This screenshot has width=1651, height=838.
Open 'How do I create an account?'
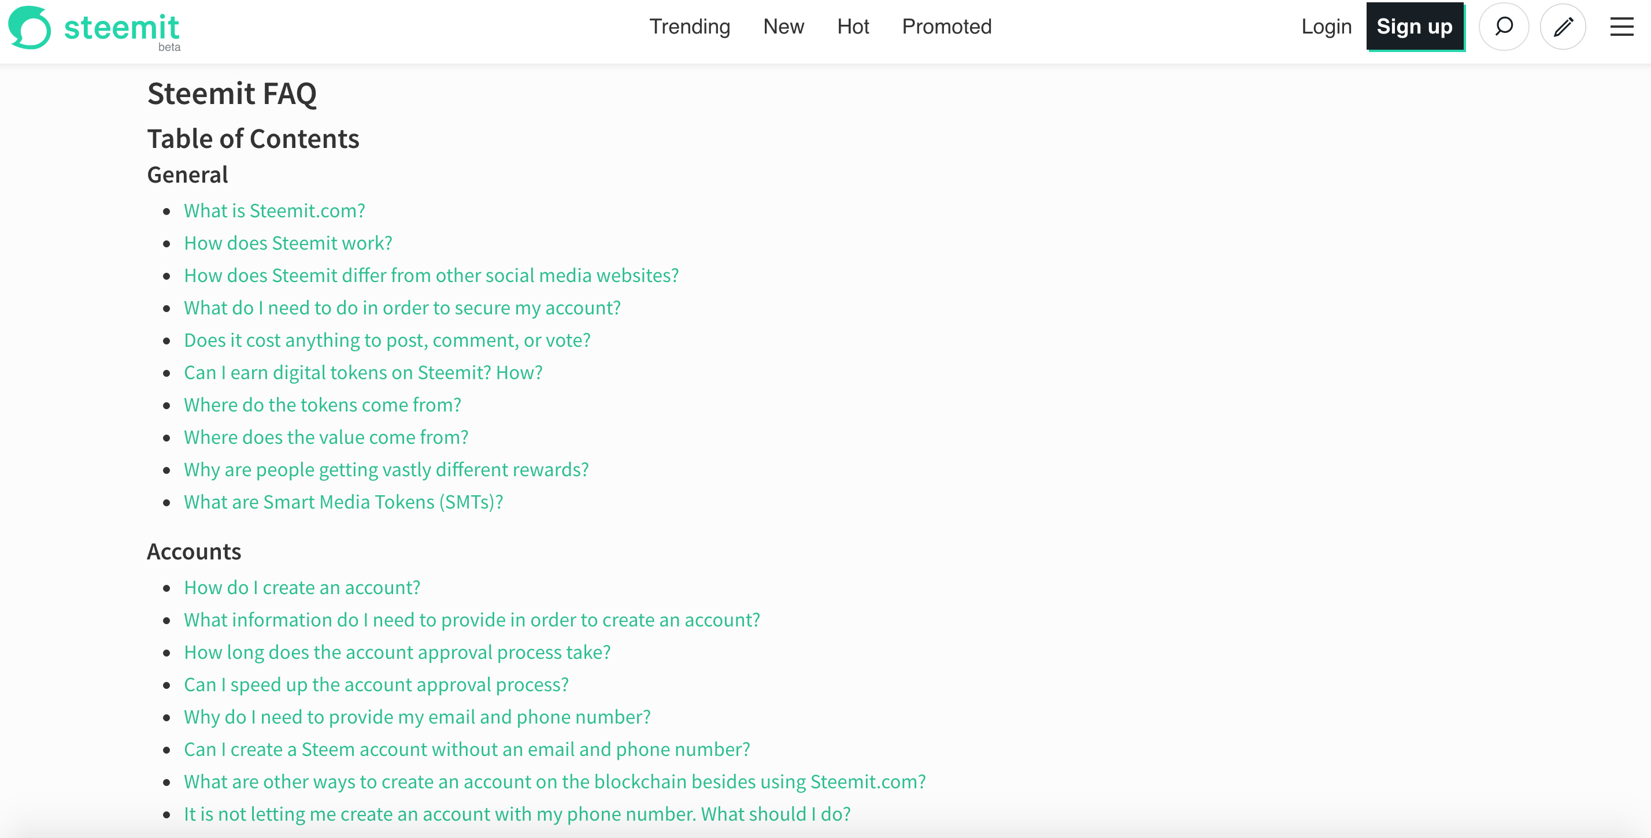point(302,588)
